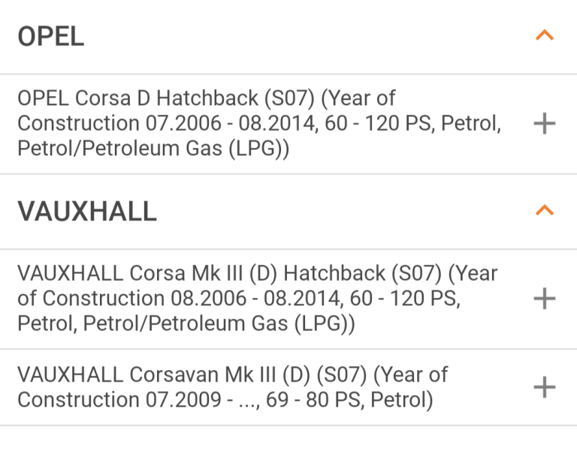
Task: Expand the OPEL Corsa D Hatchback plus icon
Action: click(x=545, y=124)
